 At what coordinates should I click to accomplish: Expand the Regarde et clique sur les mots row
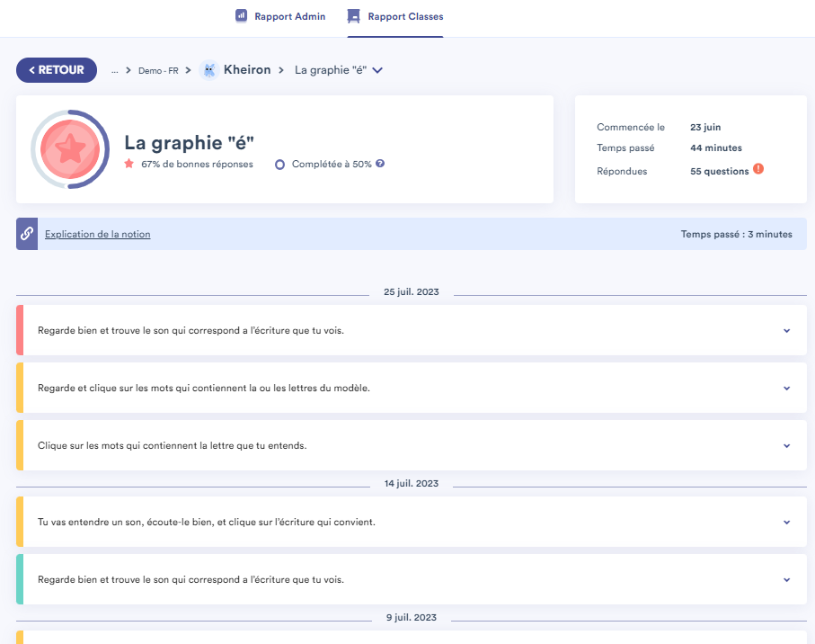412,388
